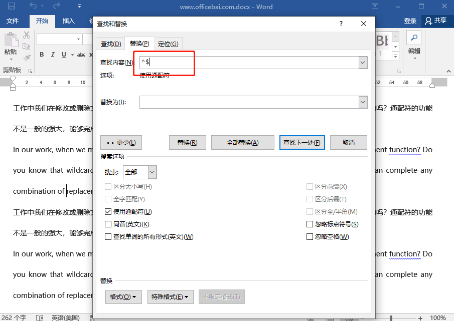The image size is (454, 321).
Task: Click the 100% zoom level
Action: 438,318
